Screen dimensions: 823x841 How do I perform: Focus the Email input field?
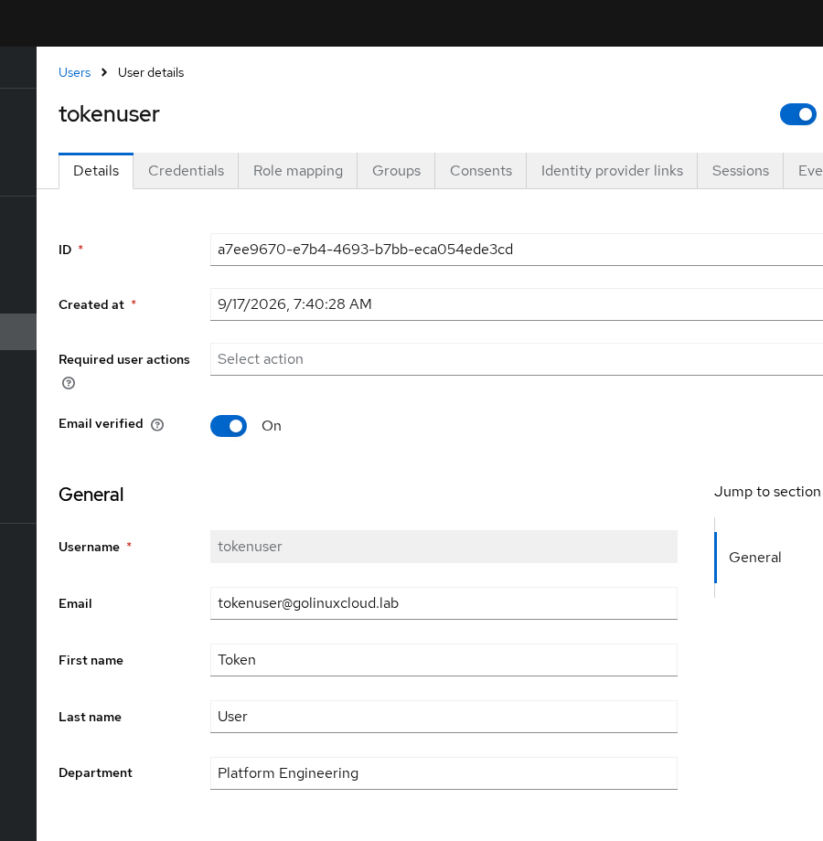coord(444,603)
